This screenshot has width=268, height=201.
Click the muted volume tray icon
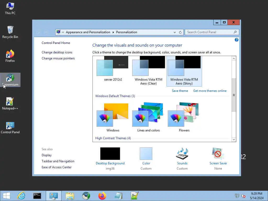pyautogui.click(x=243, y=196)
